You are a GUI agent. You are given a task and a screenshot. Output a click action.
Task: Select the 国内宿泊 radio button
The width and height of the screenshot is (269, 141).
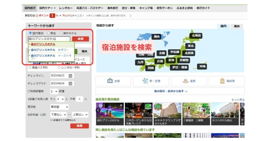point(30,33)
